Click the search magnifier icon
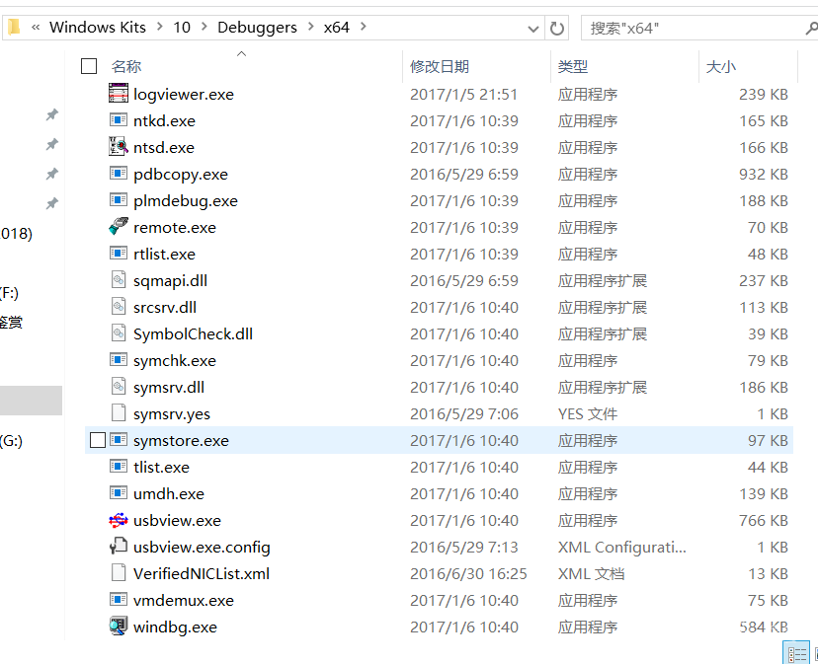This screenshot has height=664, width=818. 811,28
